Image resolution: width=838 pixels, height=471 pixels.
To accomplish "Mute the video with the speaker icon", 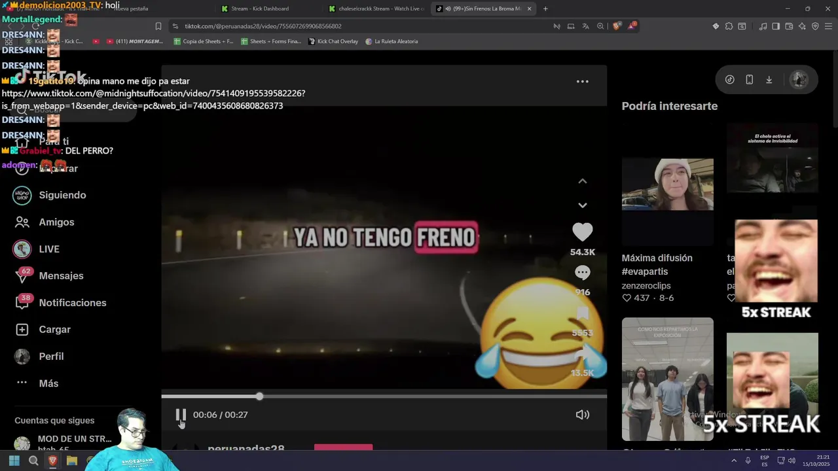I will pyautogui.click(x=582, y=415).
